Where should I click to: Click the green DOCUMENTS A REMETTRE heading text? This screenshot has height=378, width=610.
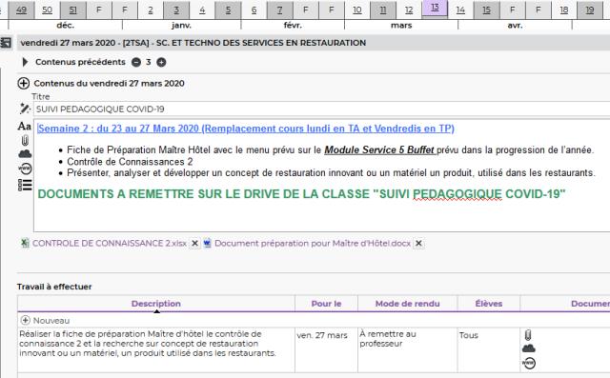pos(301,194)
